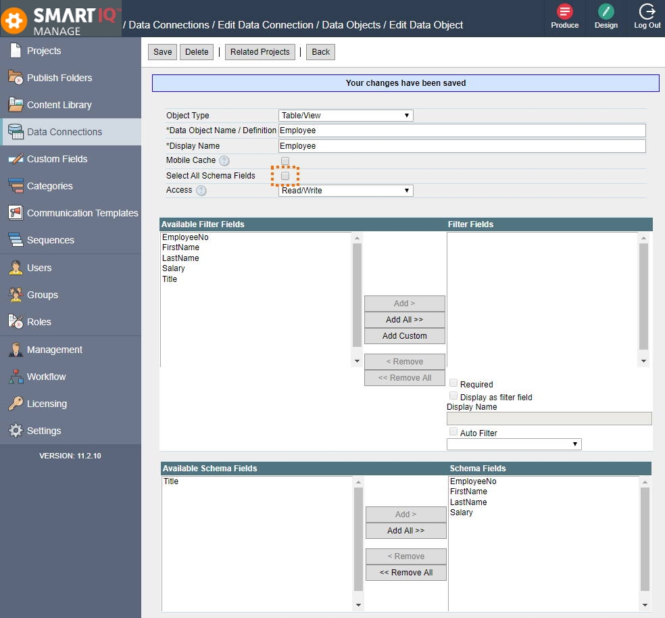This screenshot has height=618, width=665.
Task: Select Salary in Schema Fields list
Action: click(461, 513)
